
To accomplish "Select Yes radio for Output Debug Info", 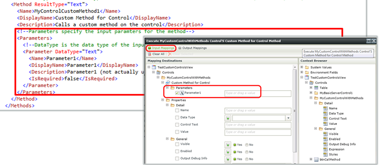I will 235,159.
